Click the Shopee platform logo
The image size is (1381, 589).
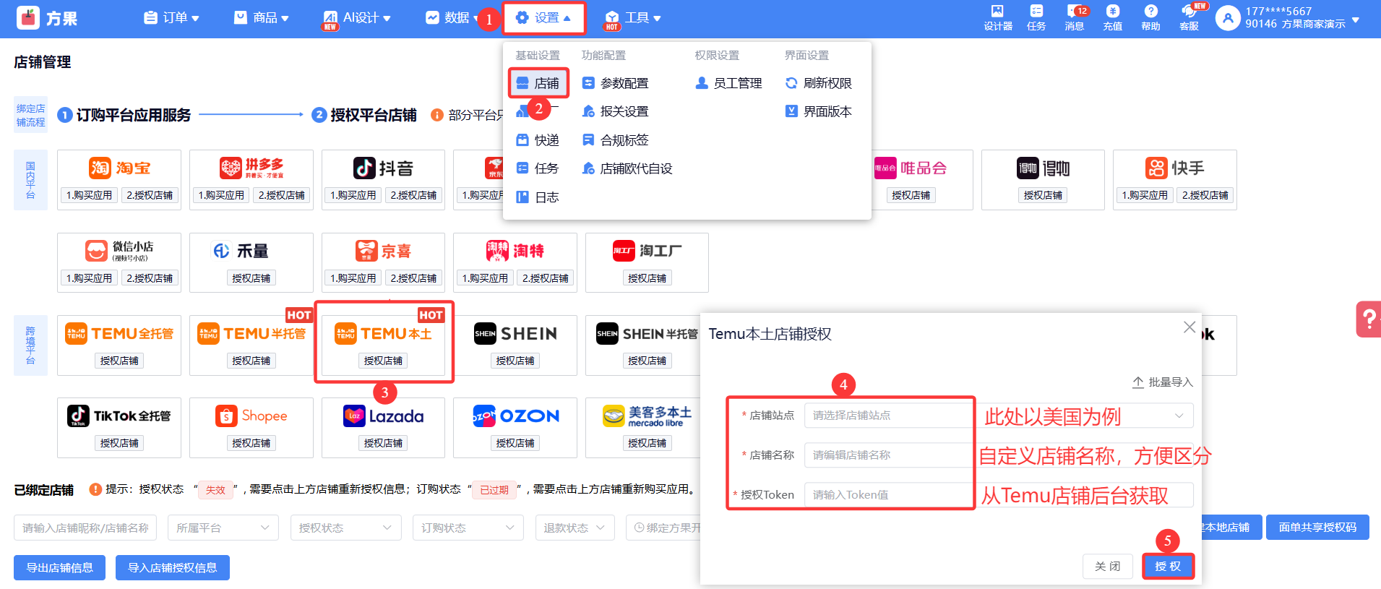251,416
